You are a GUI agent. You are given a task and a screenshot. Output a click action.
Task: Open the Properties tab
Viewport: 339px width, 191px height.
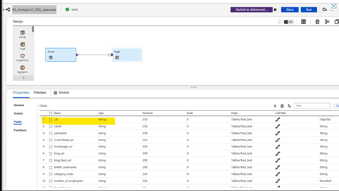[21, 93]
